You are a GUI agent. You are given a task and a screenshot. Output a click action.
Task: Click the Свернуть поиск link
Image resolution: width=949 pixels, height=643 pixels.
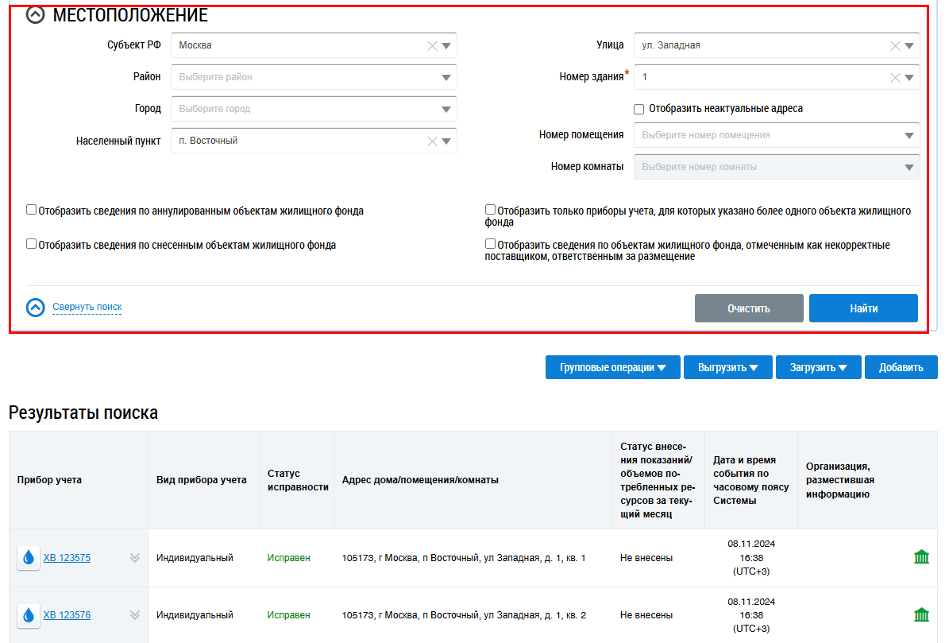pyautogui.click(x=87, y=307)
